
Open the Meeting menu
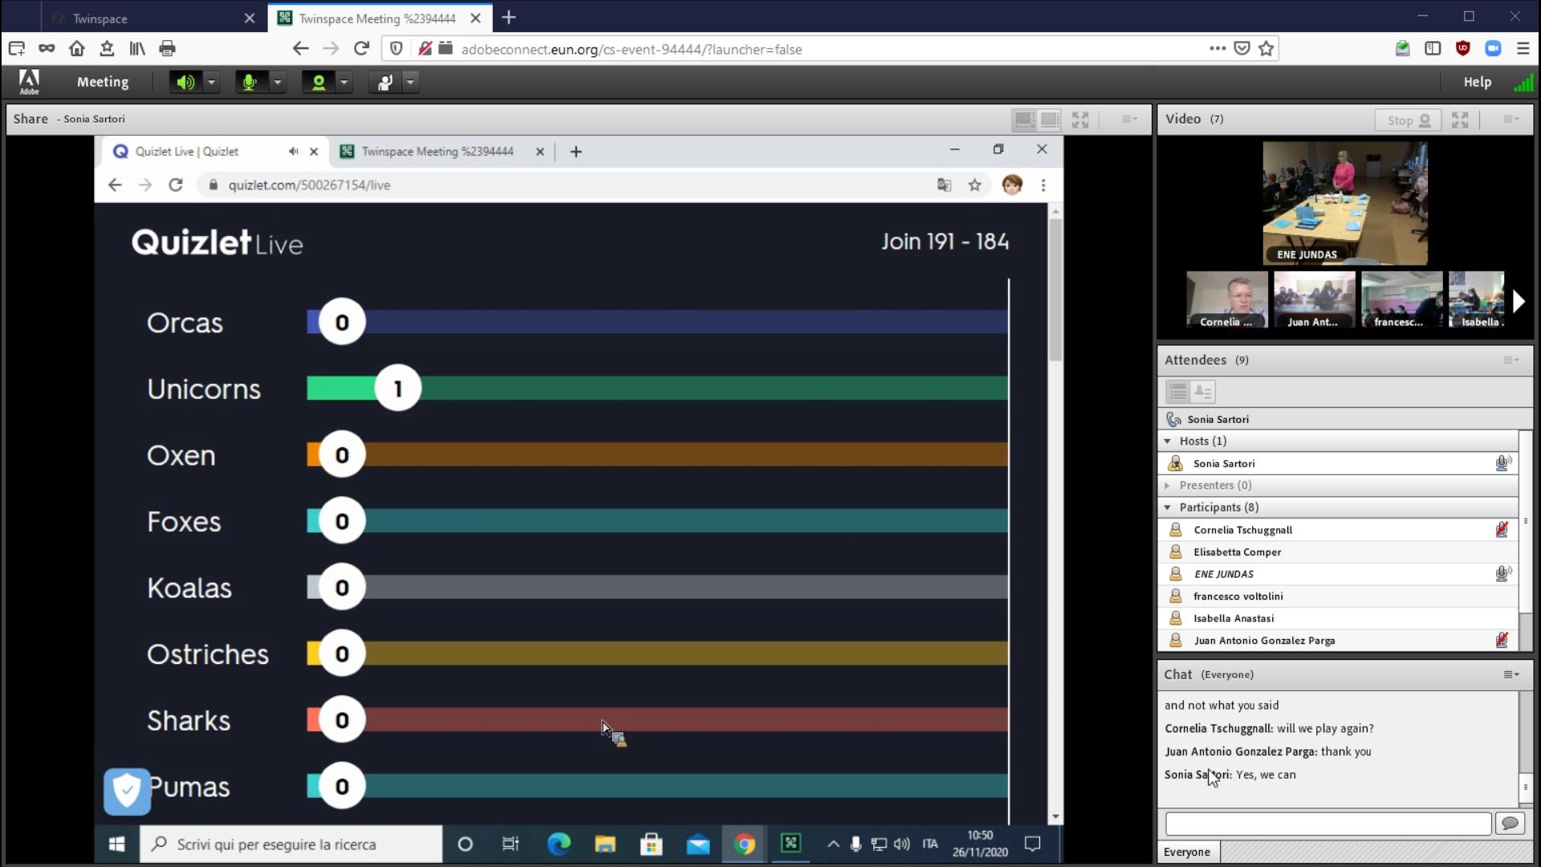click(103, 82)
